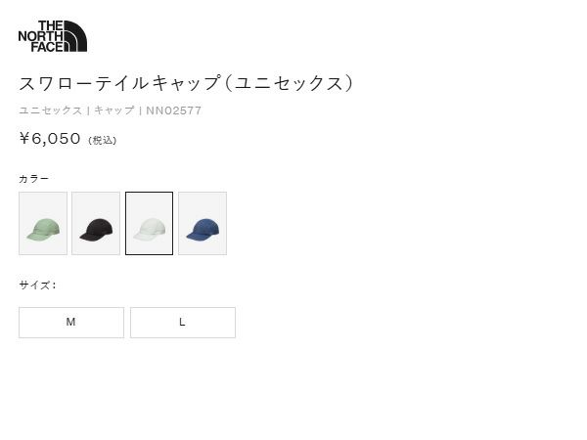Click The North Face wordmark text
587x440 pixels.
pyautogui.click(x=40, y=36)
